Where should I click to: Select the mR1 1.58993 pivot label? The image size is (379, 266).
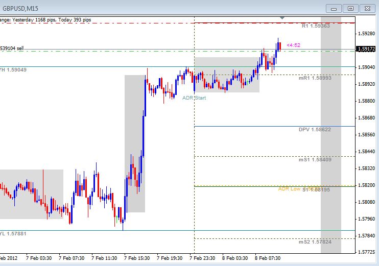pyautogui.click(x=315, y=78)
